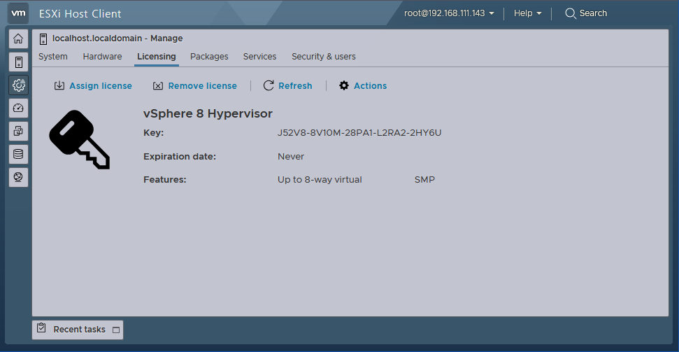Click the host icon beside localhost.localdomain
This screenshot has width=679, height=352.
[x=43, y=38]
